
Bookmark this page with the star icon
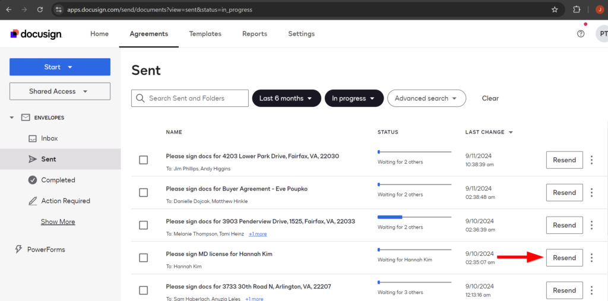point(555,9)
